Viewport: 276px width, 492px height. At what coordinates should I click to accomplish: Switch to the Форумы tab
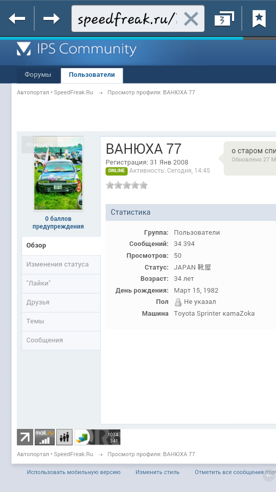tap(38, 75)
